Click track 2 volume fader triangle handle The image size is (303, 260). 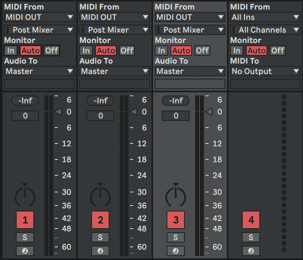coord(133,112)
